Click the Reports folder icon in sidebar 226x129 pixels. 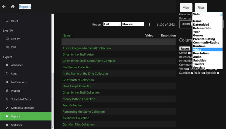[7, 116]
